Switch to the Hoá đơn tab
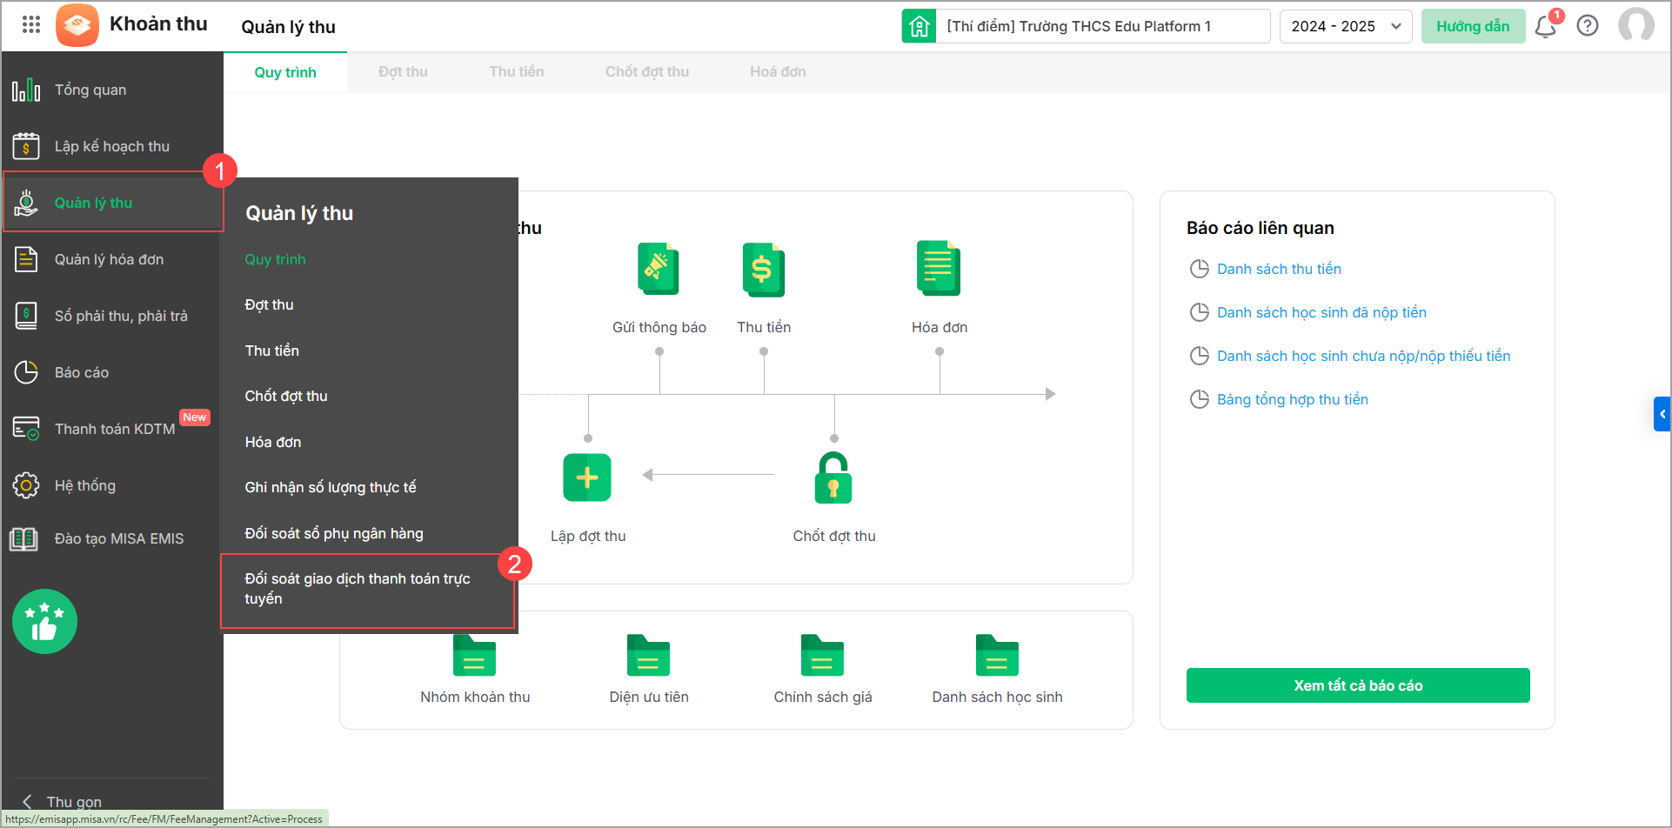 (x=778, y=71)
